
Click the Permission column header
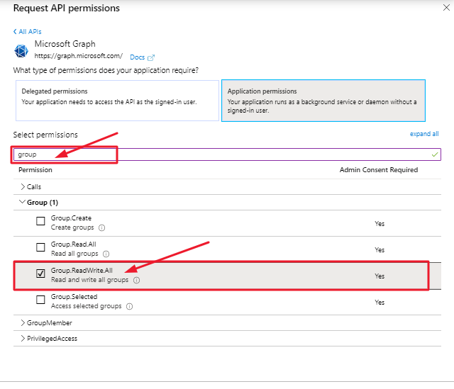[x=35, y=170]
